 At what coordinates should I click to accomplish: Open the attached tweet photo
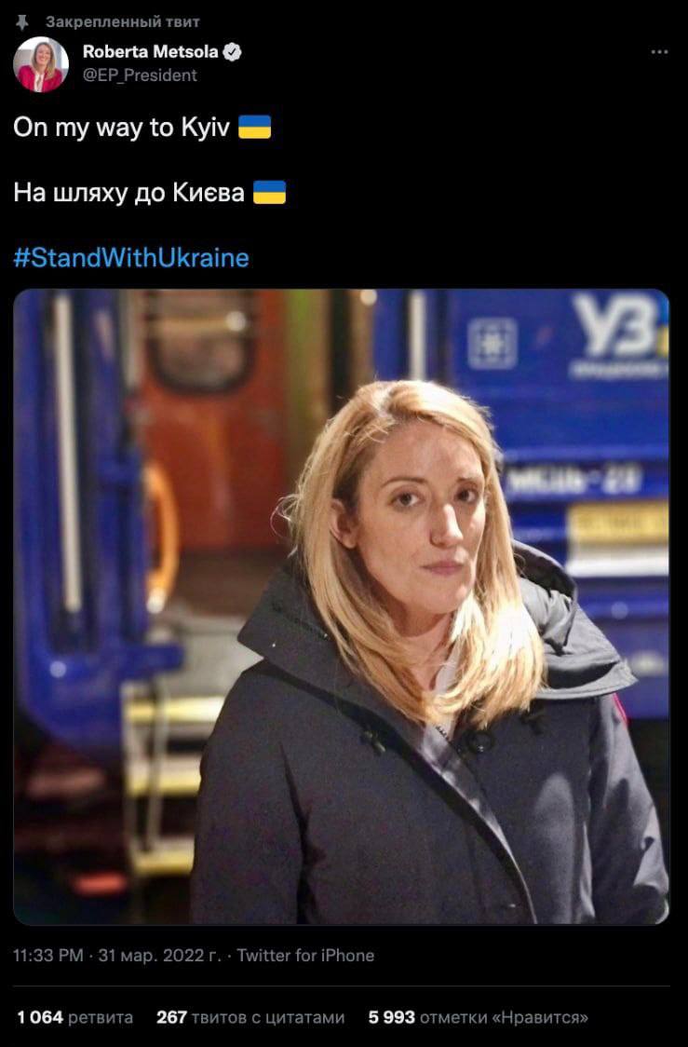(x=341, y=606)
